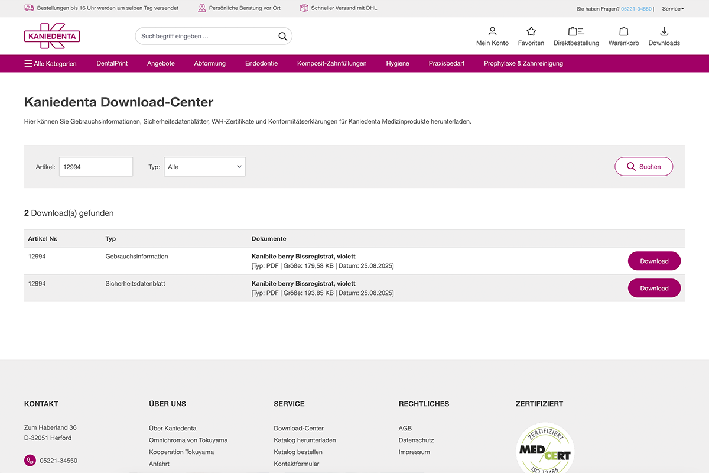This screenshot has height=473, width=709.
Task: Click the location pin icon for Beratung
Action: click(x=202, y=8)
